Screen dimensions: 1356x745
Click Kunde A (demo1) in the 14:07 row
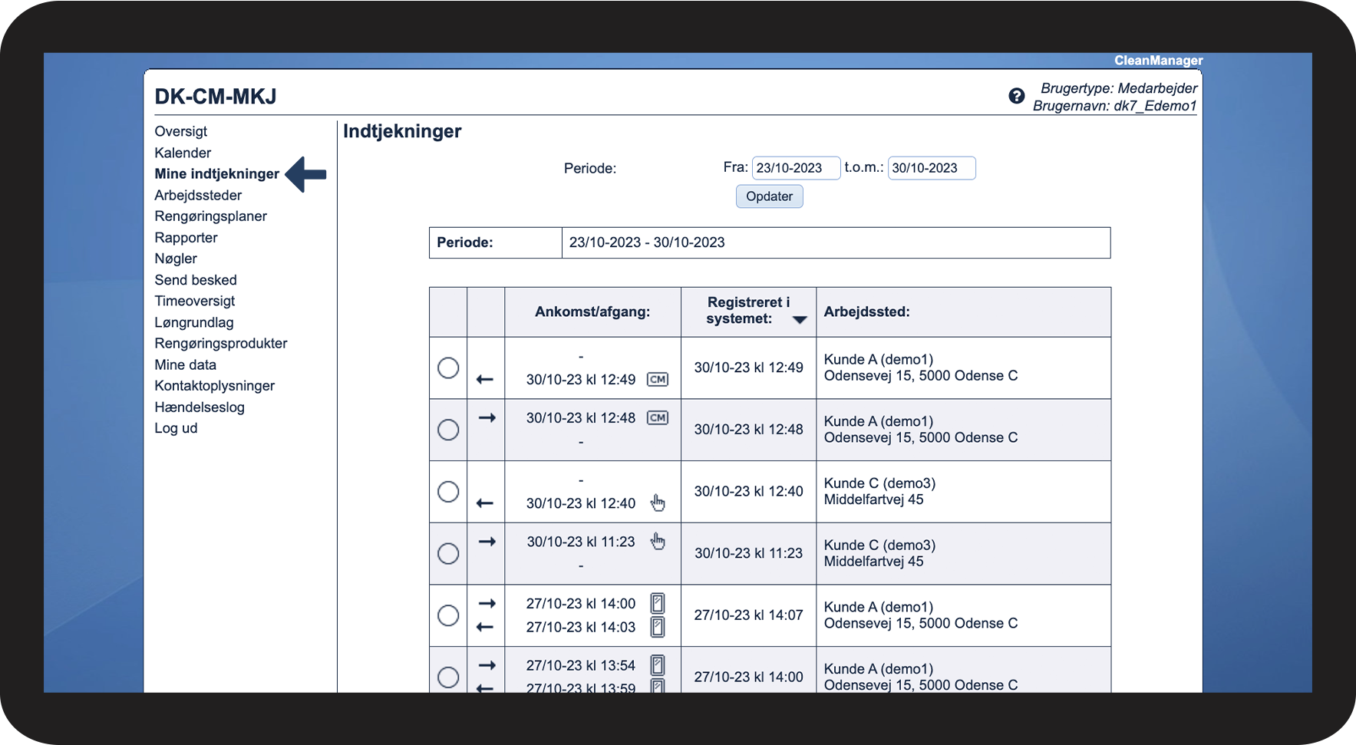879,607
